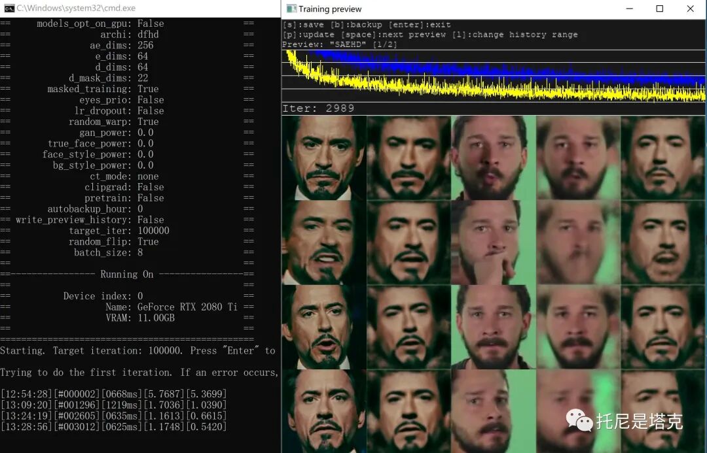The image size is (707, 453).
Task: Maximize the Training preview window
Action: (660, 8)
